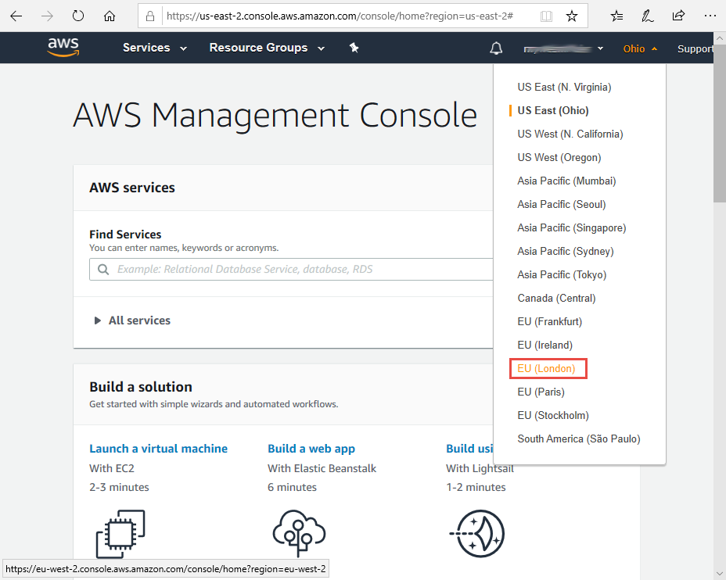Viewport: 726px width, 580px height.
Task: Click the scrollbar down arrow
Action: click(x=720, y=574)
